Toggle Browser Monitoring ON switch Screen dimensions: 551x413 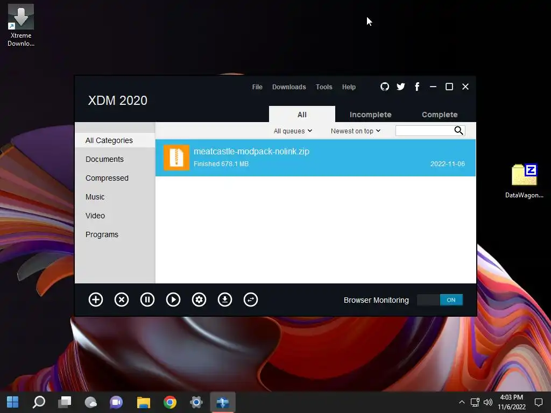(x=440, y=300)
